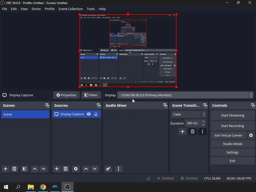Open Windows Start menu
The image size is (256, 192).
[6, 187]
